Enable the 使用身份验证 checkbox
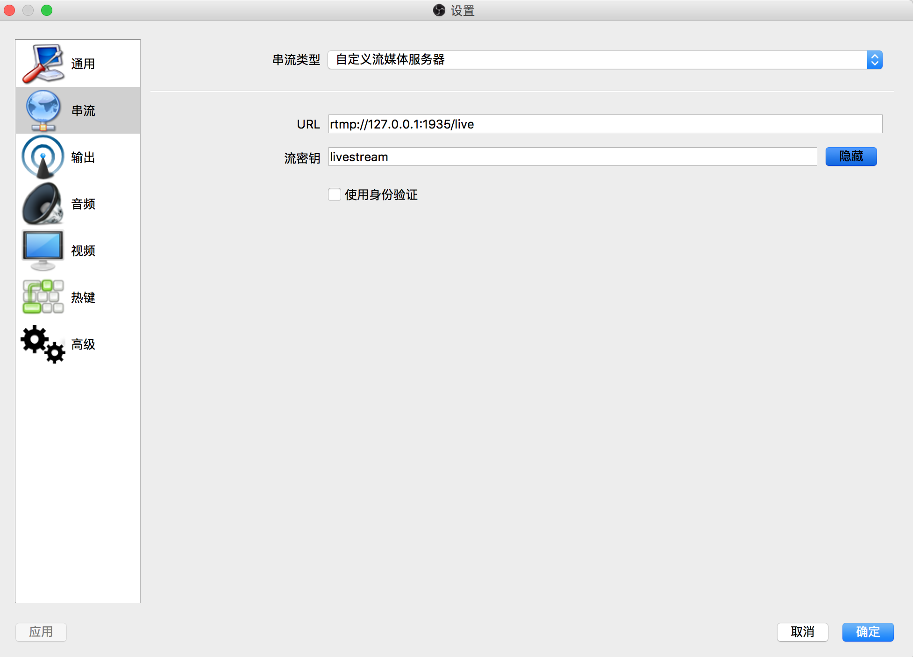This screenshot has width=913, height=657. coord(335,194)
